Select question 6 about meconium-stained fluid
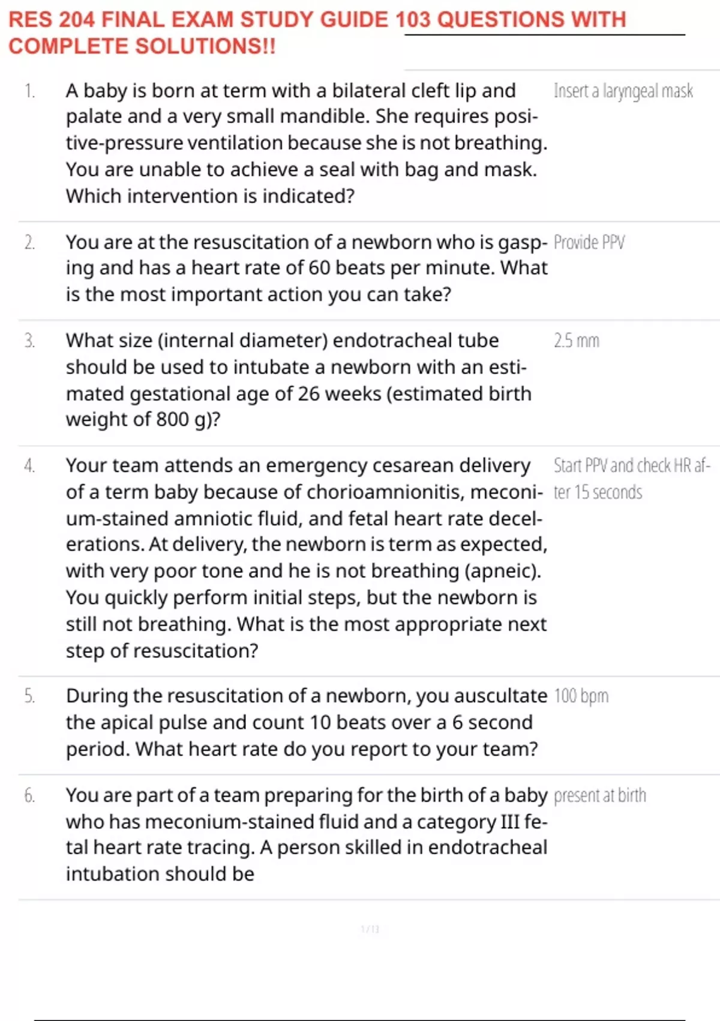This screenshot has width=720, height=1021. click(307, 834)
